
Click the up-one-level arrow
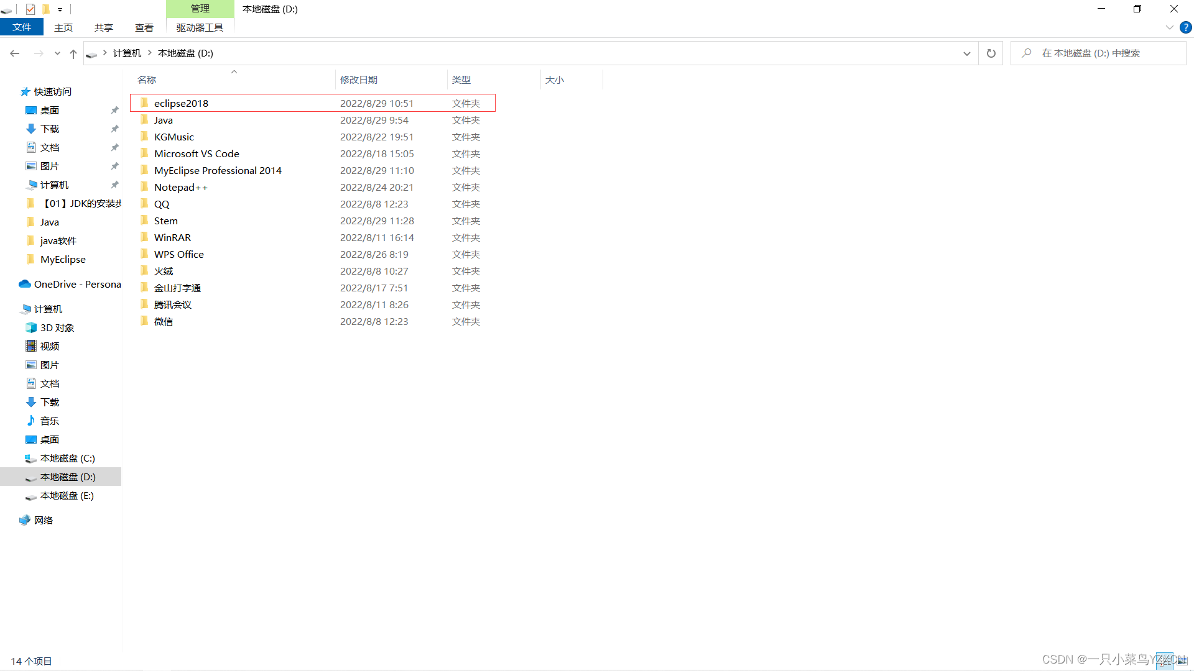[73, 53]
